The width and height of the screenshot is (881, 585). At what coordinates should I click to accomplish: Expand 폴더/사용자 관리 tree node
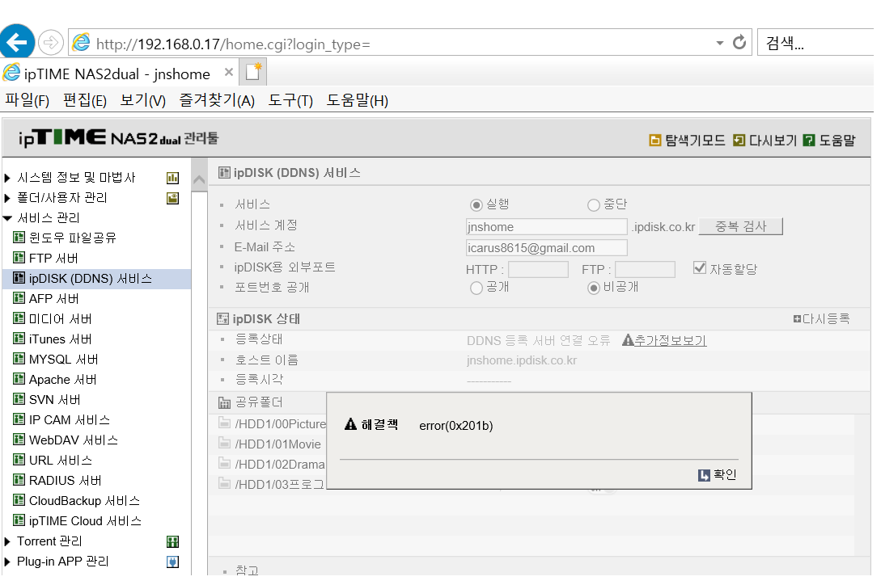coord(7,198)
